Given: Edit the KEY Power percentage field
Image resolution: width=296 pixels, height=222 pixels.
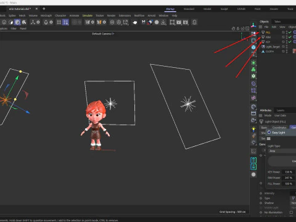Looking at the screenshot, I should pos(289,172).
